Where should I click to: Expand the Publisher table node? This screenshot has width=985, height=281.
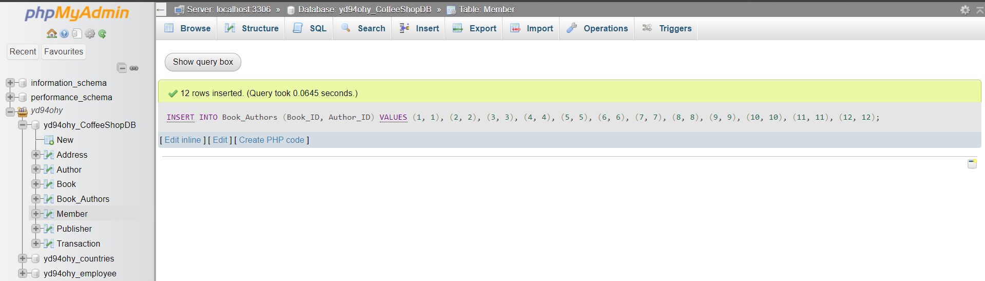tap(35, 229)
